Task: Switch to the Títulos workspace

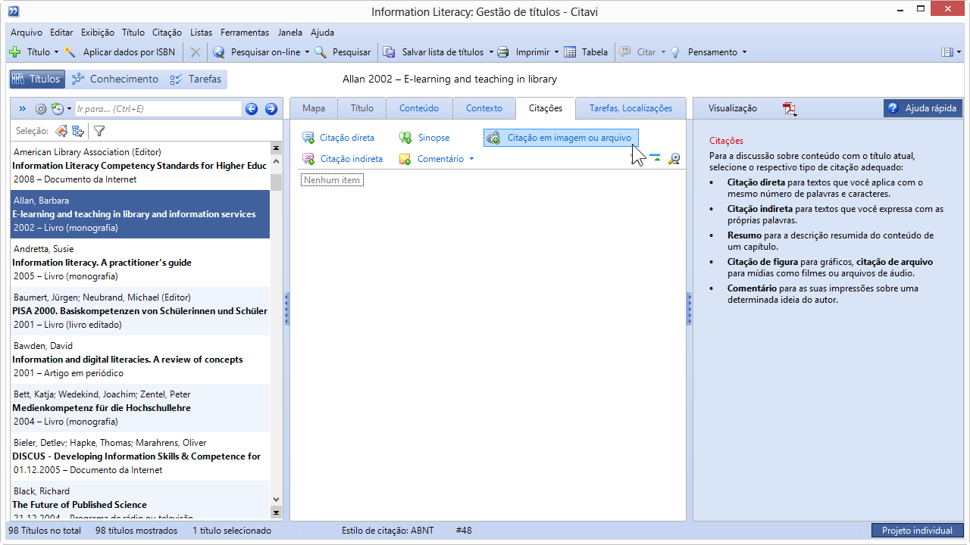Action: point(37,79)
